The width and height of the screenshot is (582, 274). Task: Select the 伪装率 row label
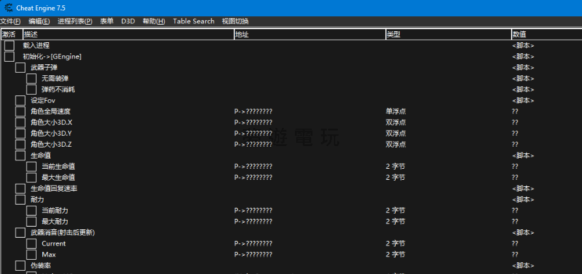(x=41, y=266)
